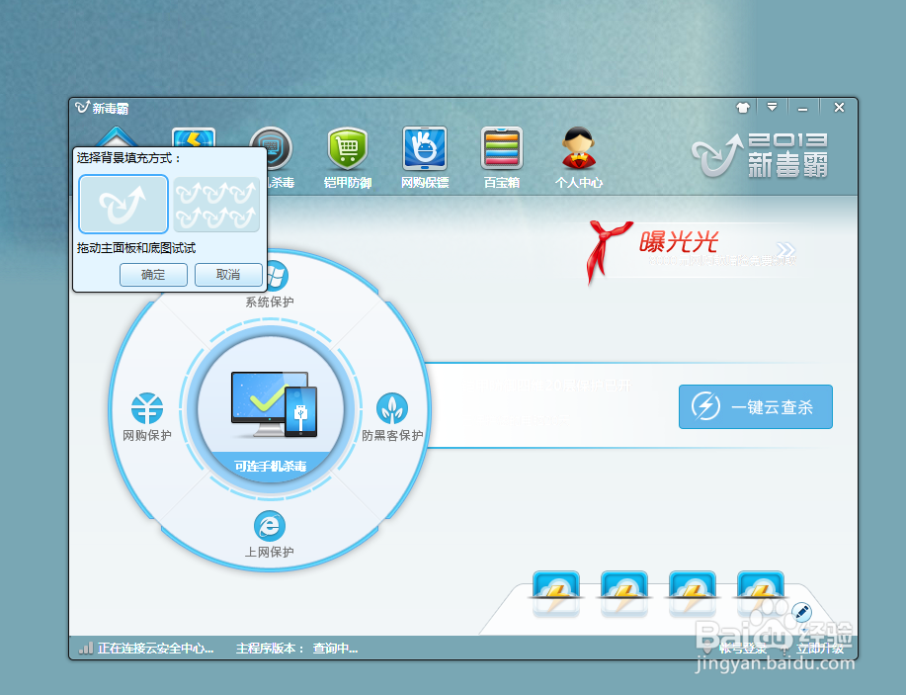Click the 2013 新毒霸 brand logo
The height and width of the screenshot is (695, 906).
[761, 155]
